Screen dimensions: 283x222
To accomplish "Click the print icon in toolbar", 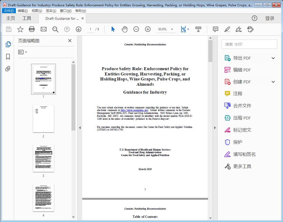I will (32, 29).
